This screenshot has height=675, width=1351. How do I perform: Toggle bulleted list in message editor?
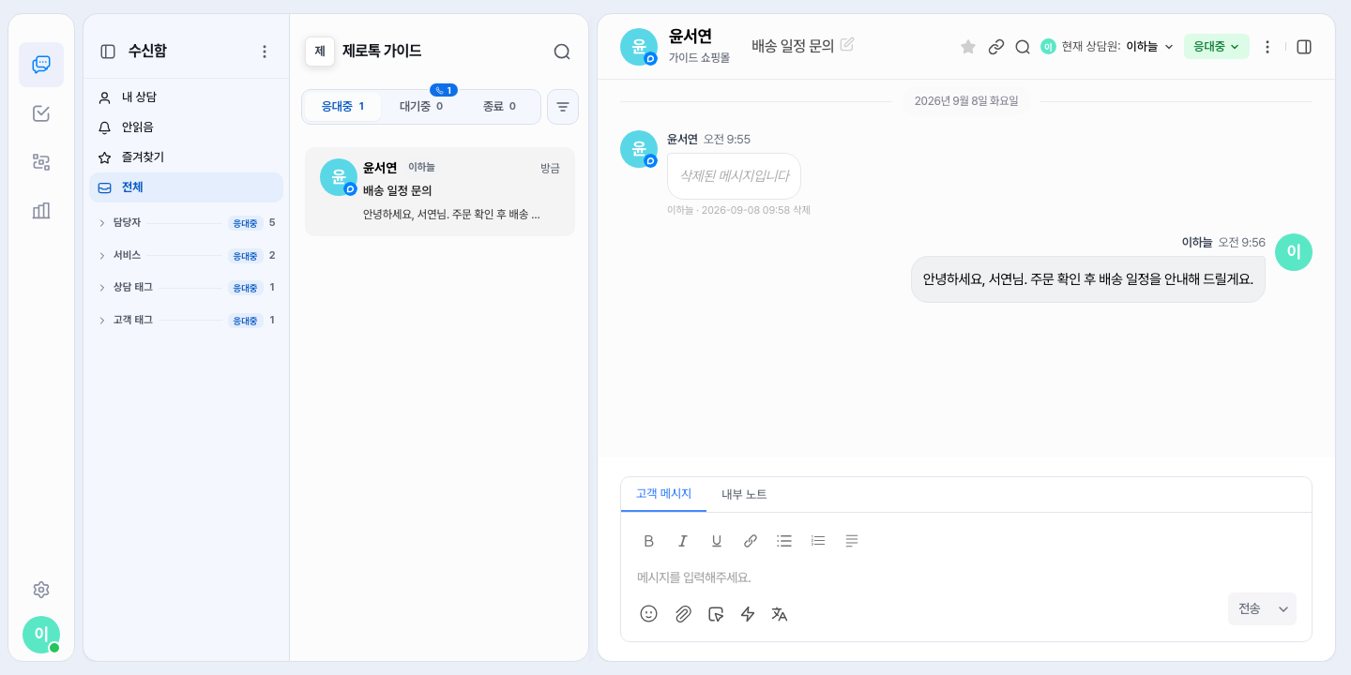click(784, 541)
